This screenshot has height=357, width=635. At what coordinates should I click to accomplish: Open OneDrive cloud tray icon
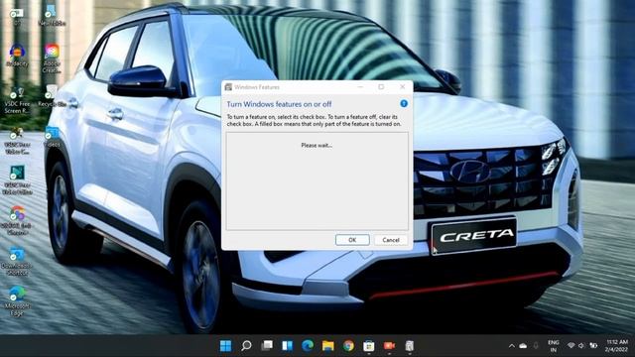[x=523, y=346]
